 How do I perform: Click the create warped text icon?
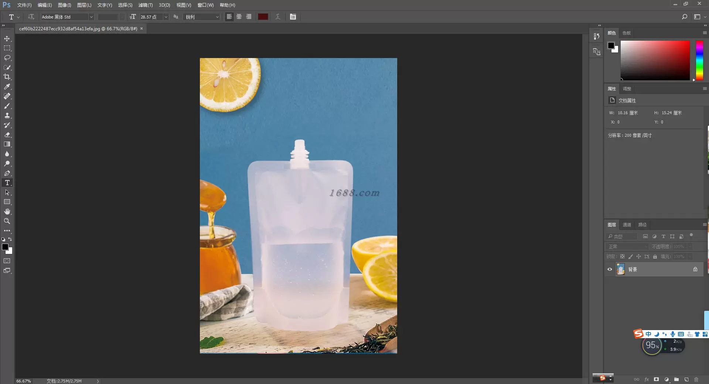point(277,17)
